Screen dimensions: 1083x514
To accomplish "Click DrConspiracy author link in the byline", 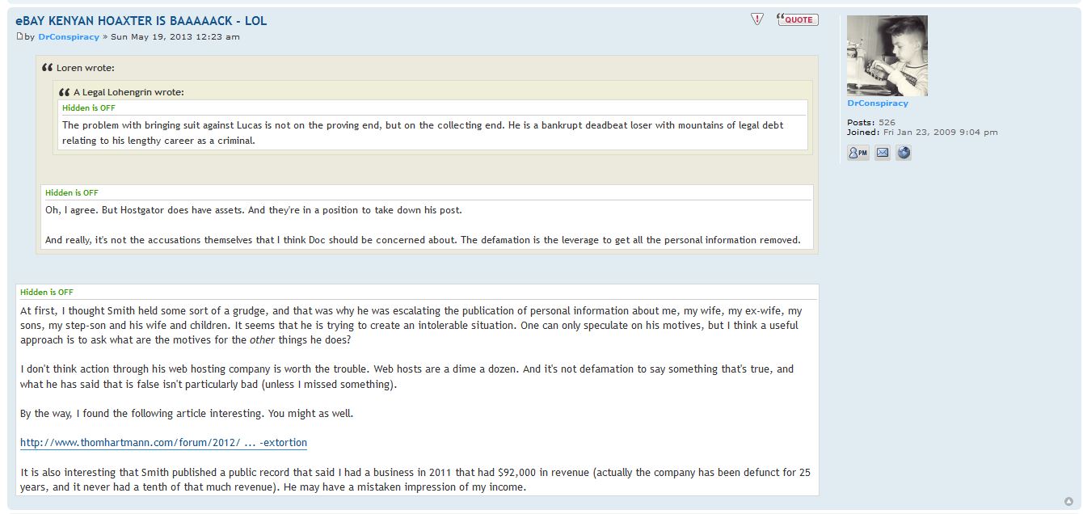I will tap(69, 37).
